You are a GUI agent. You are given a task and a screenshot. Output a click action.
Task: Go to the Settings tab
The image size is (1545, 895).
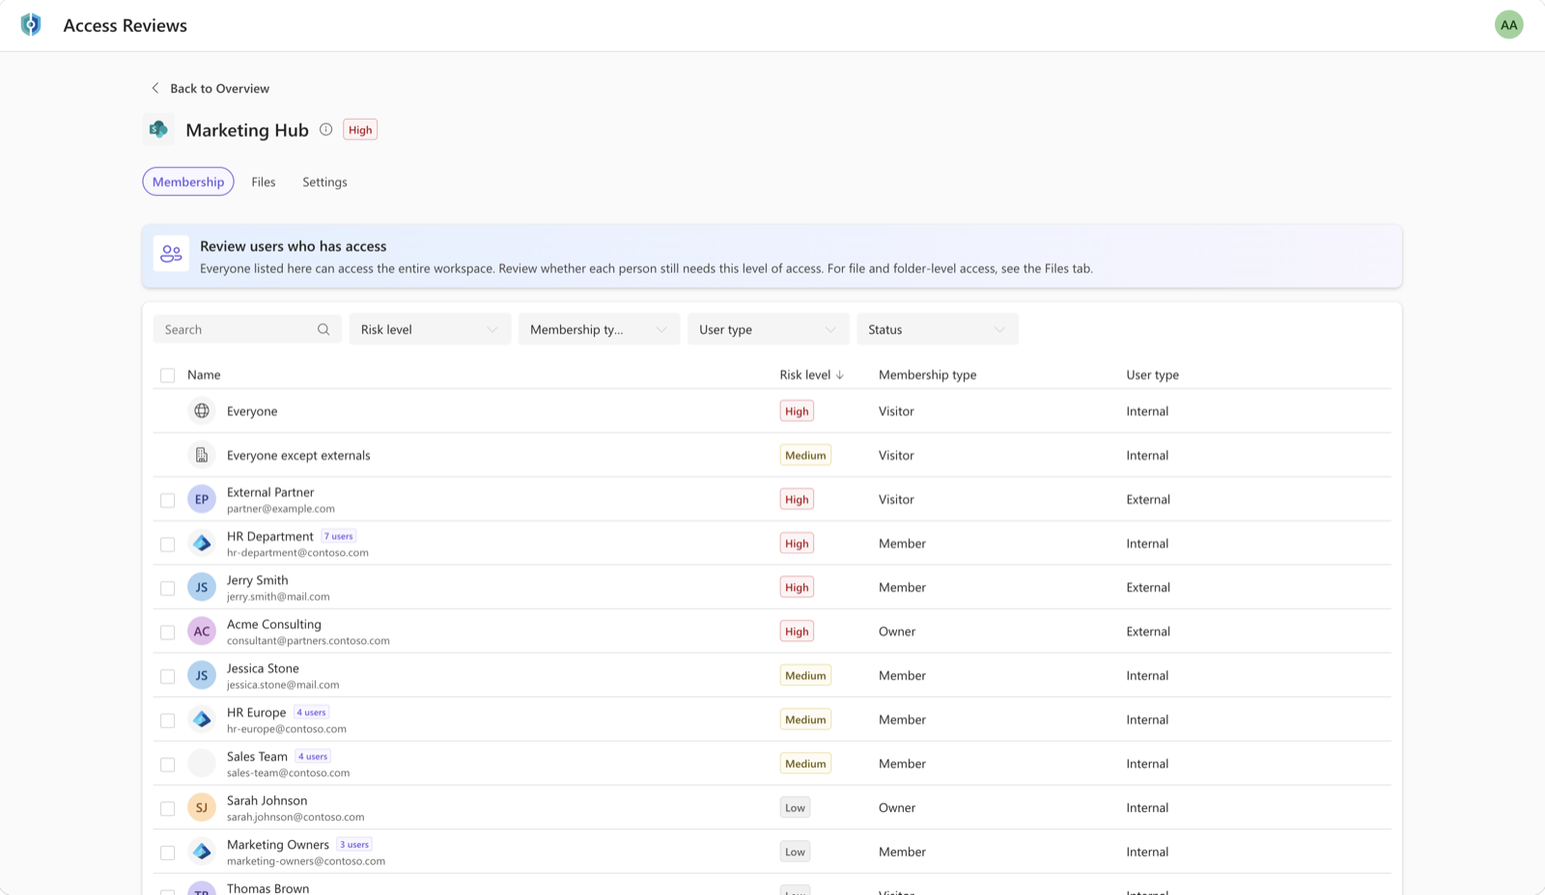point(324,182)
